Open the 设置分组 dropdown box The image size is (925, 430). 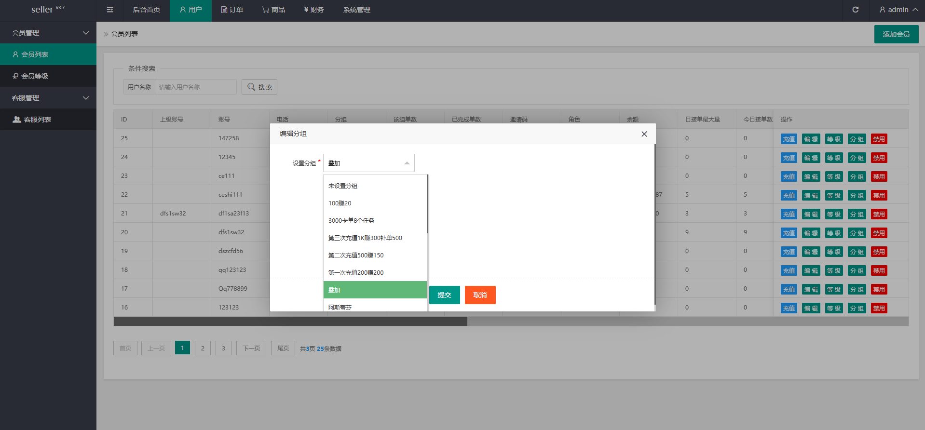(369, 163)
